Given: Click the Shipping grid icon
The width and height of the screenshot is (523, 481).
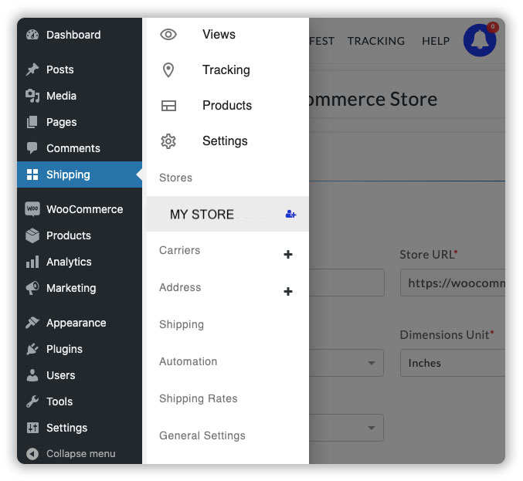Looking at the screenshot, I should (32, 174).
